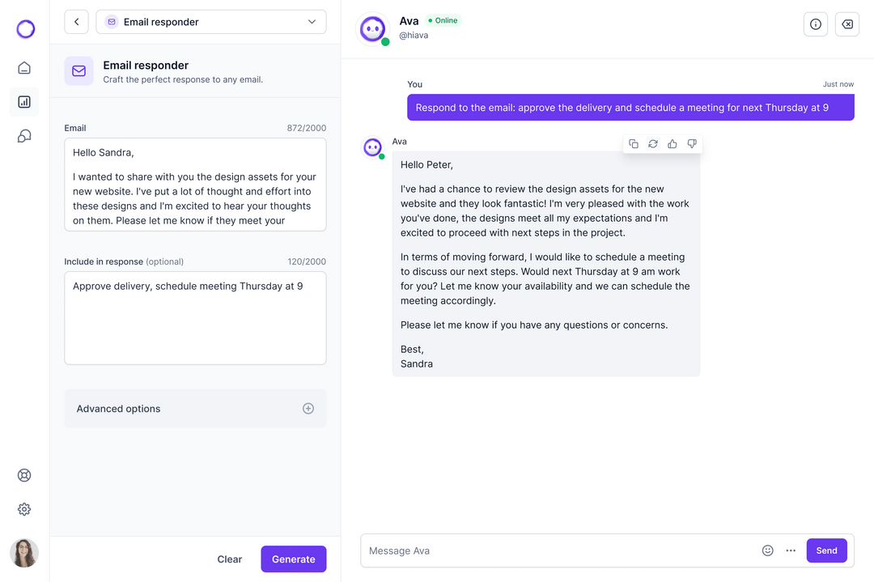Open the Email responder template dropdown
This screenshot has height=582, width=874.
point(210,22)
